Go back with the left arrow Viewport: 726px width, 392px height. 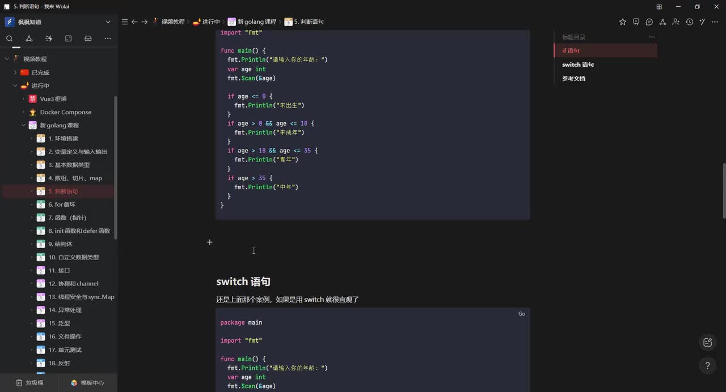point(134,22)
